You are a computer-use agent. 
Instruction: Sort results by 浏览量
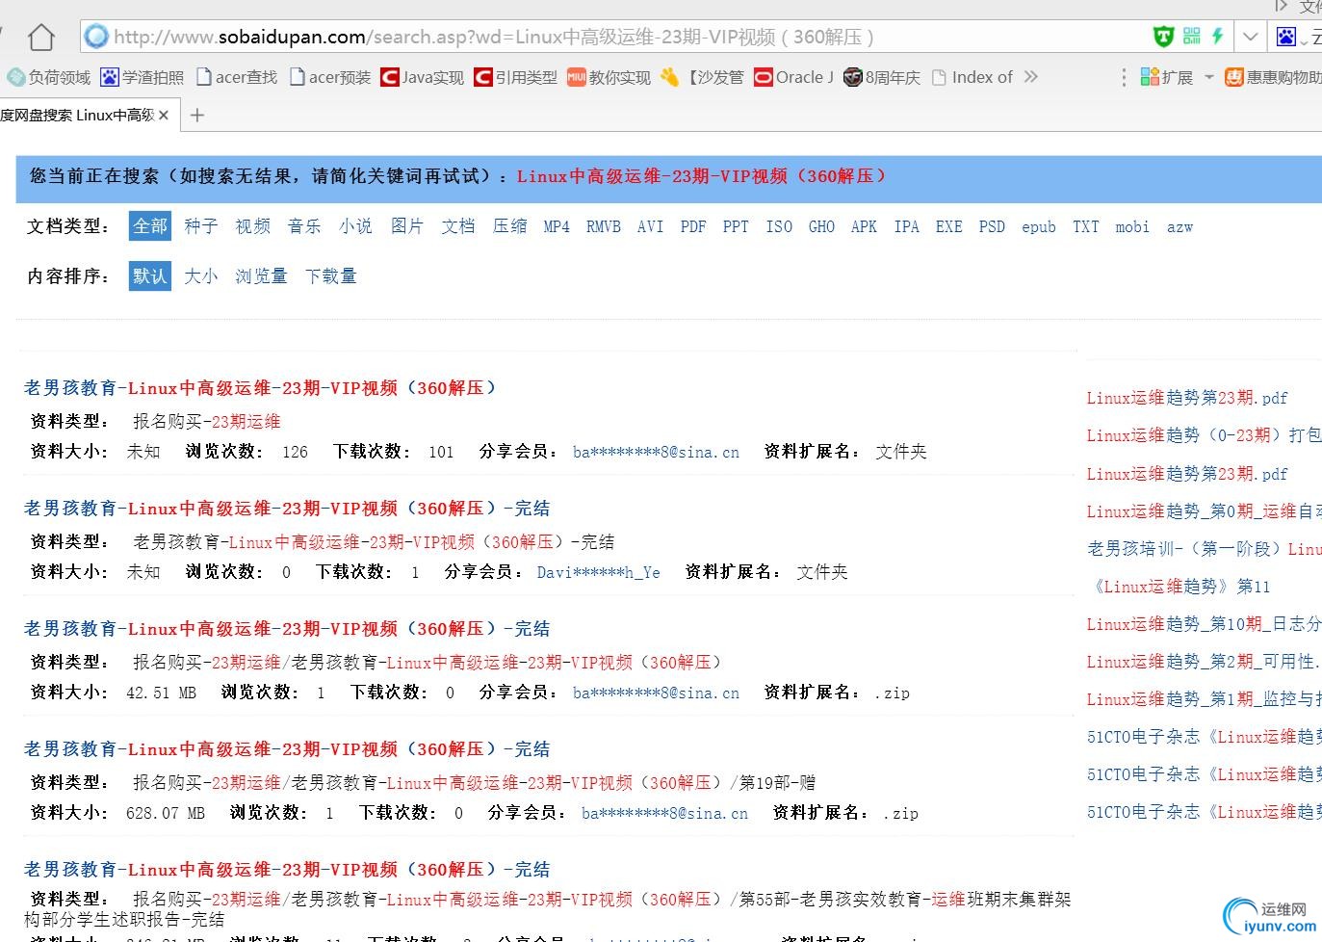click(262, 276)
